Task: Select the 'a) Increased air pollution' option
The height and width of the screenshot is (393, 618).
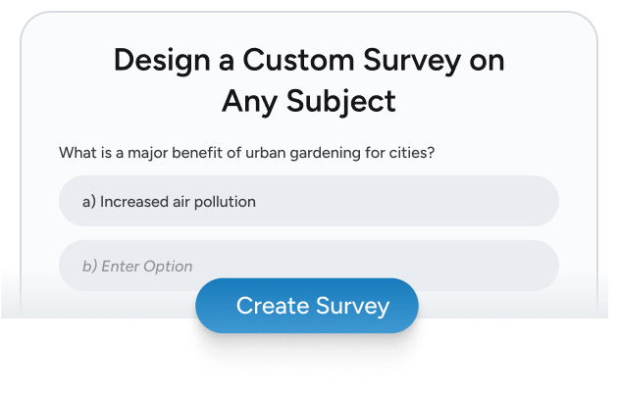Action: pyautogui.click(x=308, y=201)
